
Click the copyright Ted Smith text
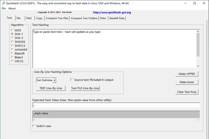[55, 12]
